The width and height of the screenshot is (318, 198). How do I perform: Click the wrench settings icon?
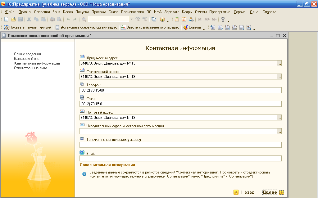[x=223, y=19]
